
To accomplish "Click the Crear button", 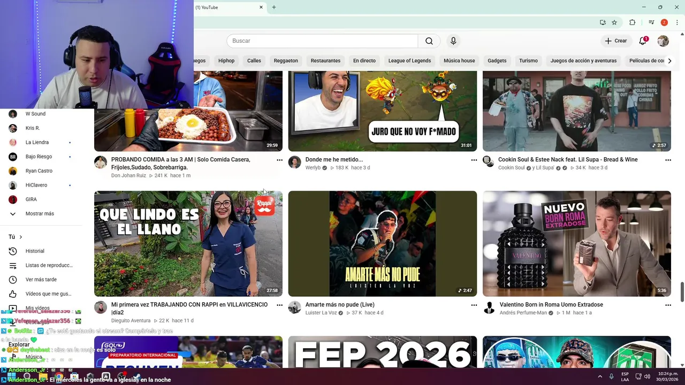I will click(x=615, y=41).
